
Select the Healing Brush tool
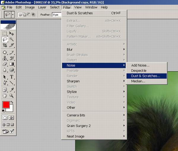click(5, 52)
